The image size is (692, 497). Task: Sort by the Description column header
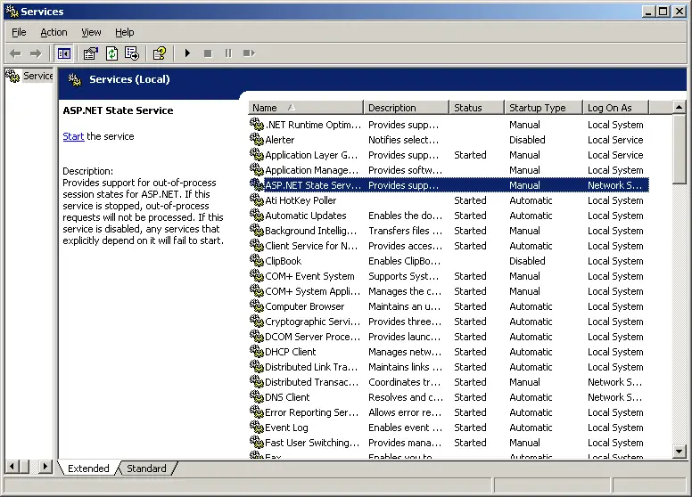pos(406,108)
